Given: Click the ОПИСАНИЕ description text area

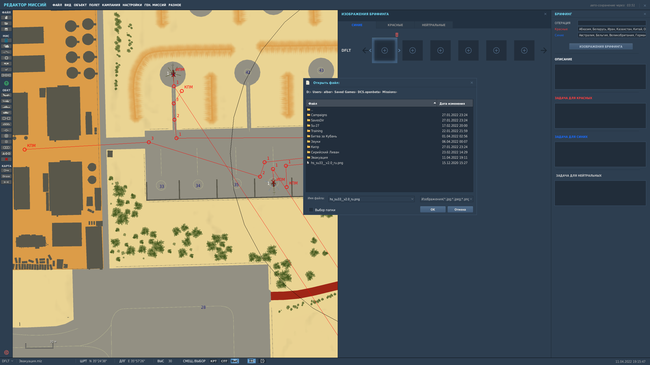Looking at the screenshot, I should pyautogui.click(x=600, y=77).
